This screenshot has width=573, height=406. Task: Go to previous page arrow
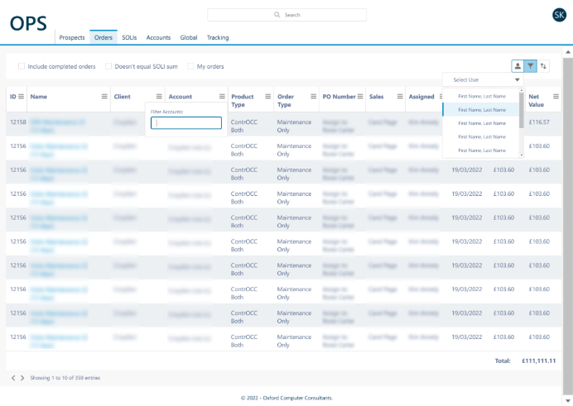[x=13, y=378]
